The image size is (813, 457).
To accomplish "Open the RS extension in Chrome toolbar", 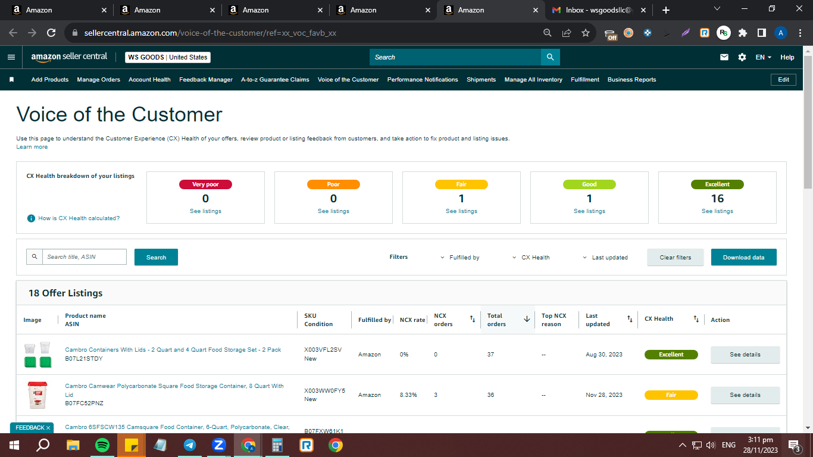I will point(724,33).
